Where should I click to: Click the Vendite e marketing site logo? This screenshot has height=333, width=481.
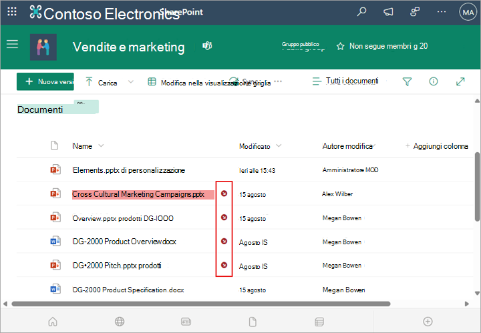coord(43,47)
